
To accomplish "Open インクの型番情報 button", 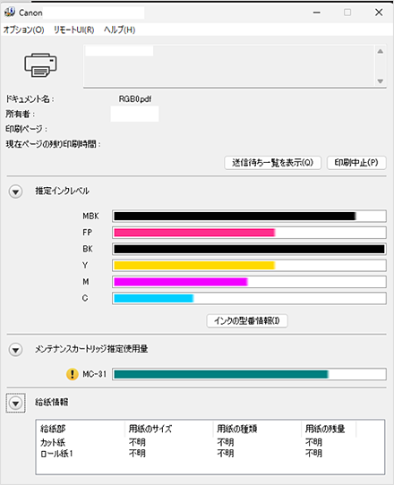I will 247,320.
